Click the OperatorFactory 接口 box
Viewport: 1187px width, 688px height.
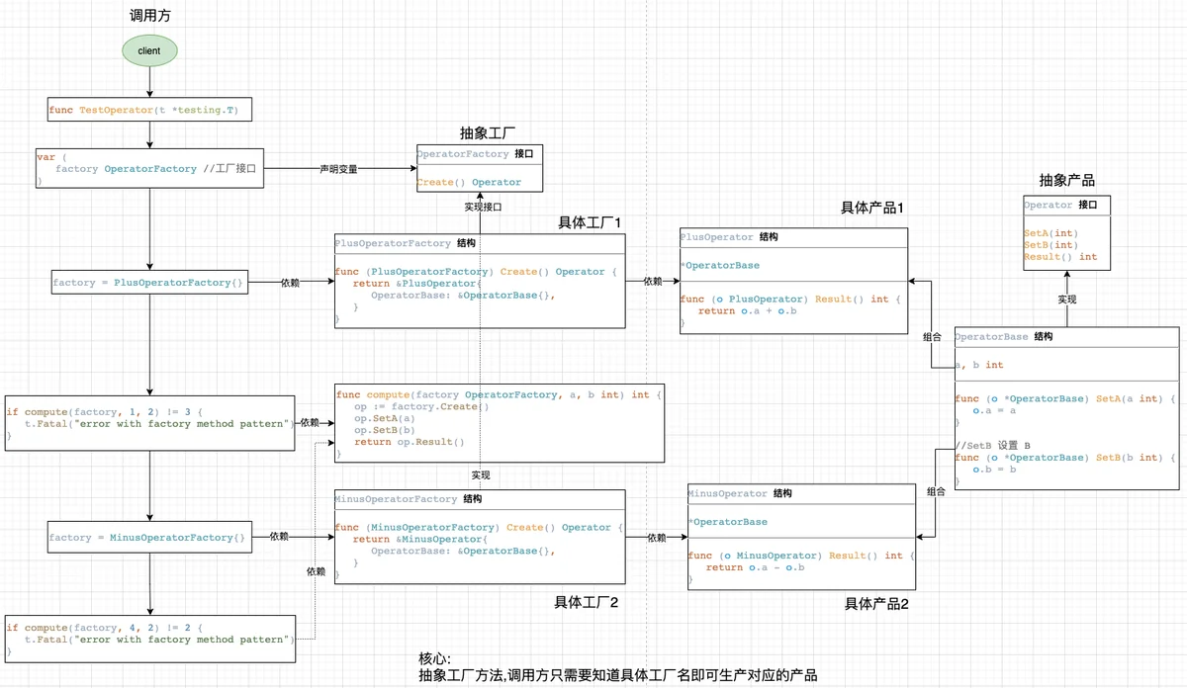[x=480, y=169]
